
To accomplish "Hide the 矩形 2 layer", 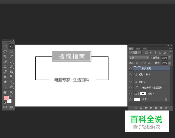I will point(130,81).
